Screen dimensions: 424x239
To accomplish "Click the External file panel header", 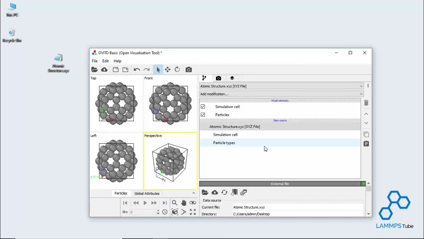I will (280, 184).
